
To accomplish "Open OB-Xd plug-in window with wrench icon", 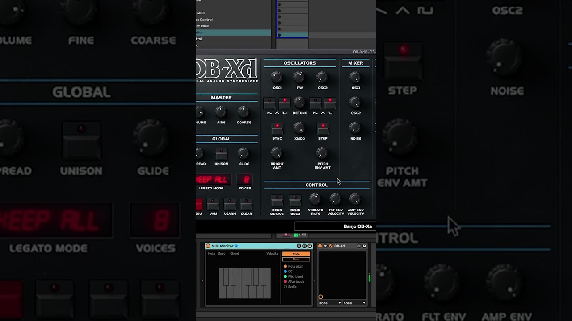I will click(x=331, y=246).
